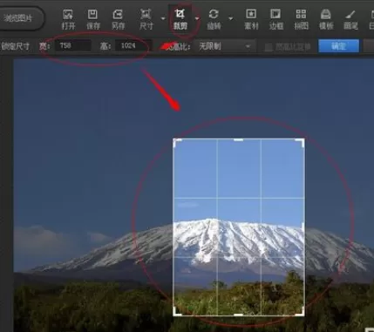Expand the 旋转 rotate dropdown arrow
Image resolution: width=374 pixels, height=332 pixels.
pos(231,18)
